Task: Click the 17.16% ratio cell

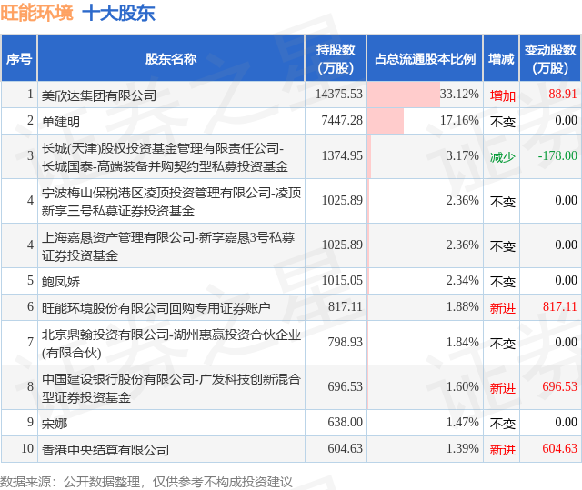Action: (425, 121)
